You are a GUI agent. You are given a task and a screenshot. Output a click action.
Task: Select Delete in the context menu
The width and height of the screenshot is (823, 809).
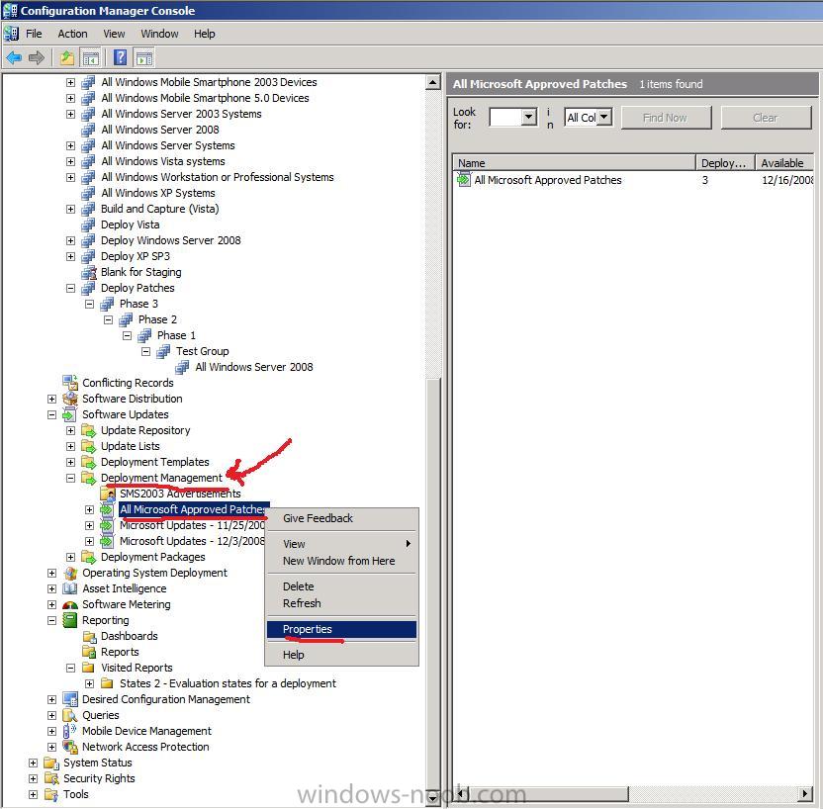(341, 586)
